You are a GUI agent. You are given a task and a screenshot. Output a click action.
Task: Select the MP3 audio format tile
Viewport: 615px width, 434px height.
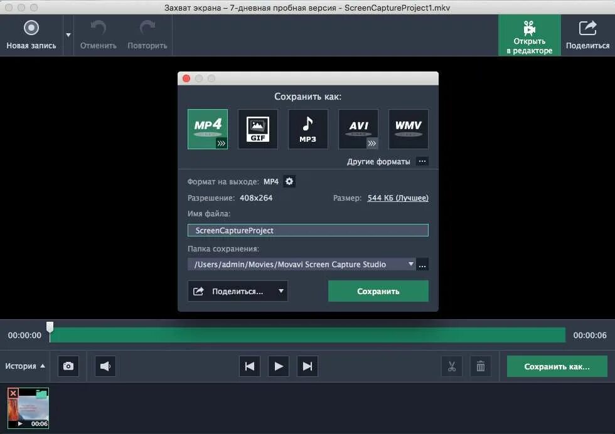click(308, 129)
